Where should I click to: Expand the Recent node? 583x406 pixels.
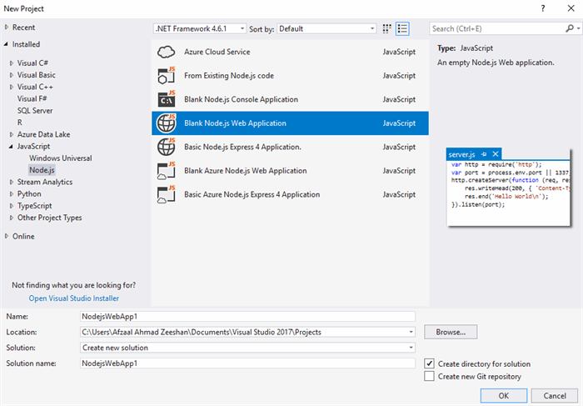7,28
